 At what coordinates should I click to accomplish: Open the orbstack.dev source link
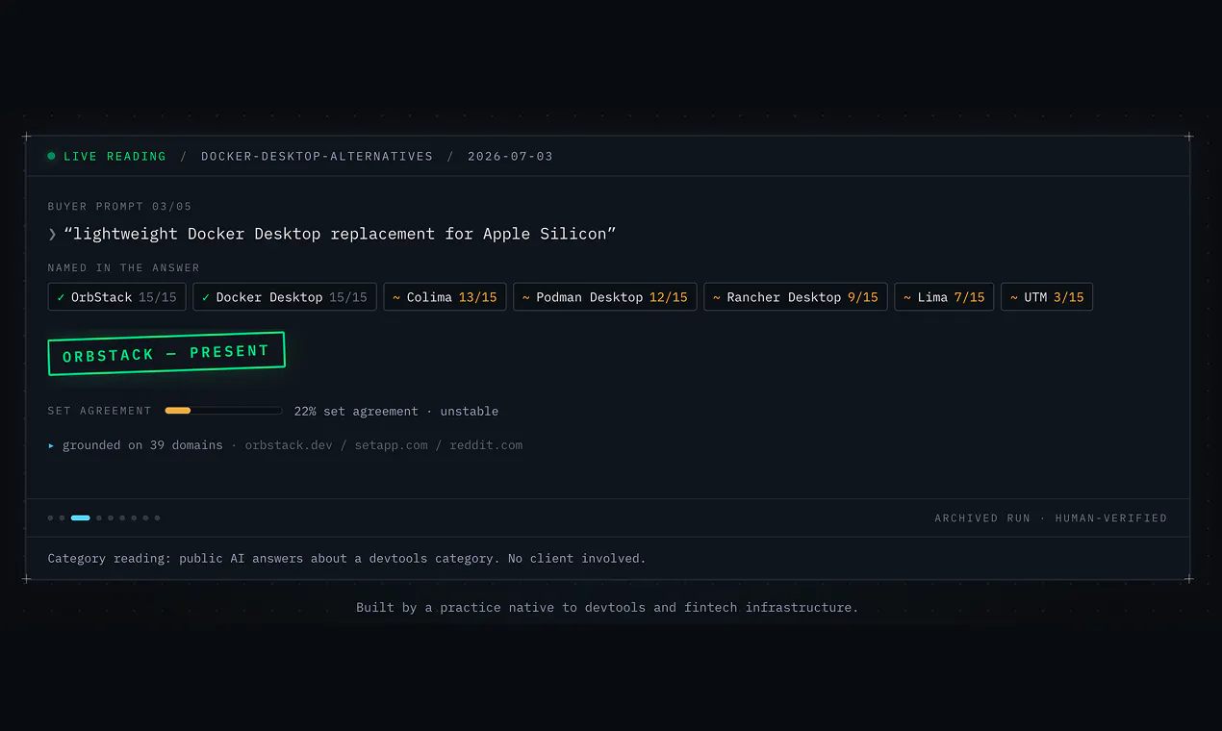pos(289,445)
